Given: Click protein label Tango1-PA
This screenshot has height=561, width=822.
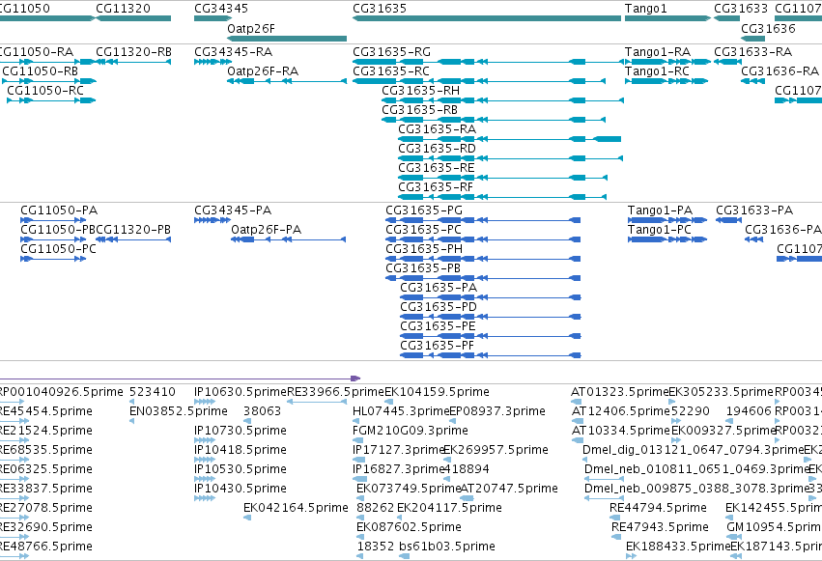Looking at the screenshot, I should click(660, 210).
